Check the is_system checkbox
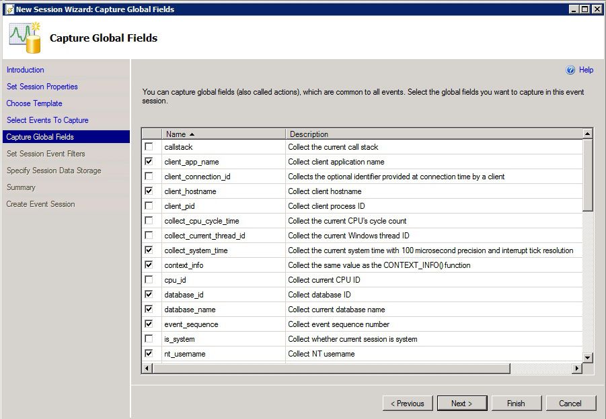 (149, 338)
